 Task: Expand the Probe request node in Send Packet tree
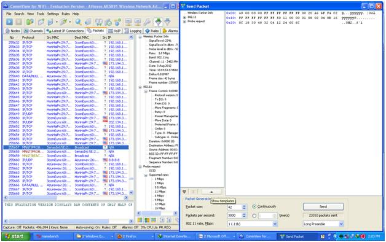(x=184, y=21)
